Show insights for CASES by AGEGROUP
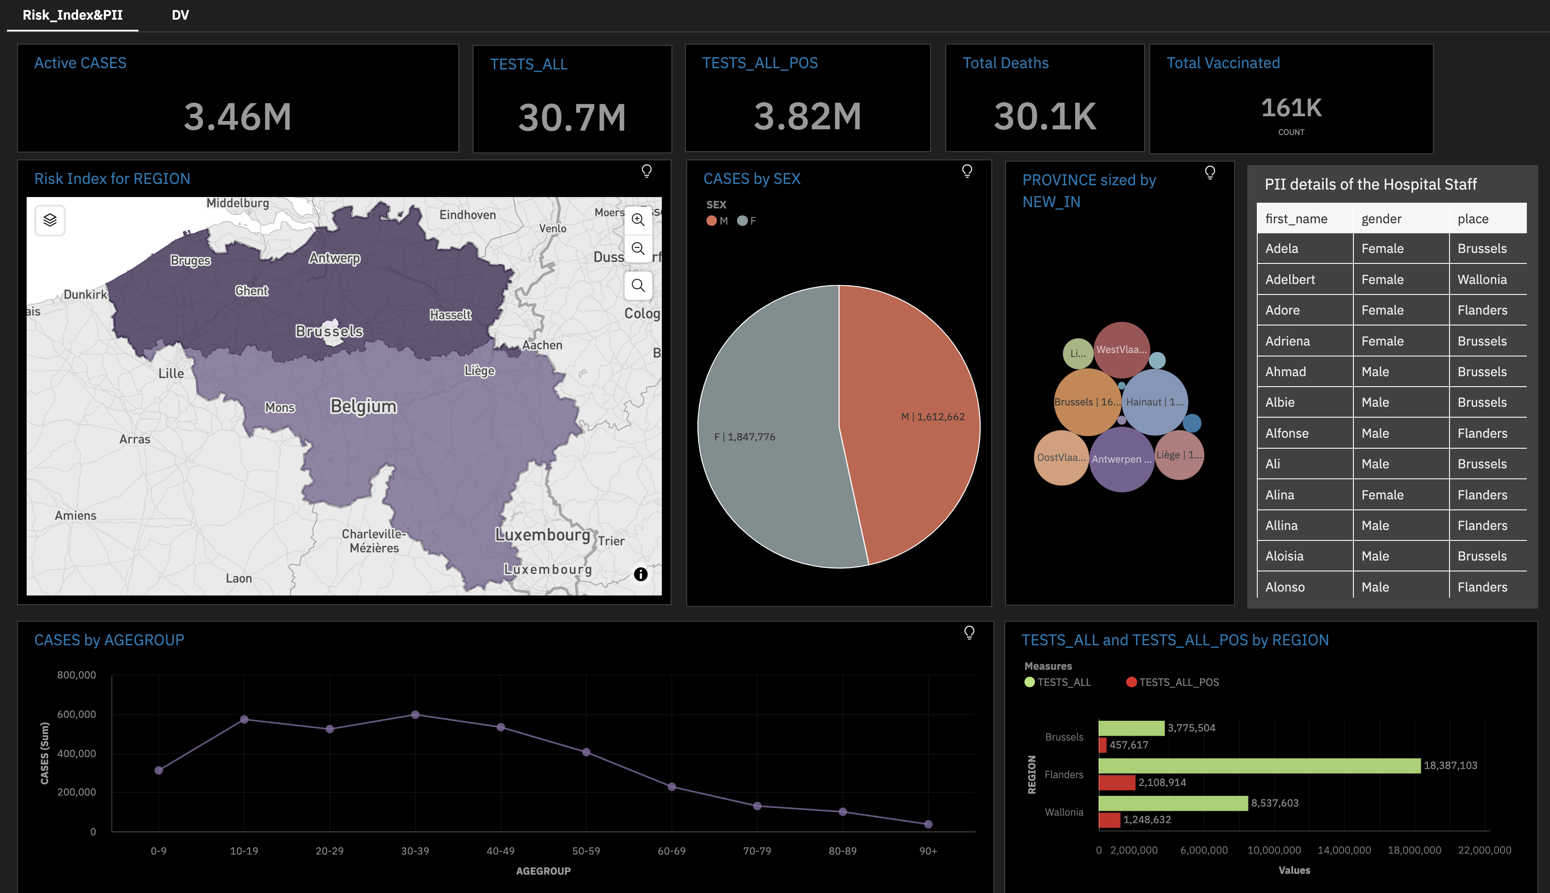 pos(969,632)
